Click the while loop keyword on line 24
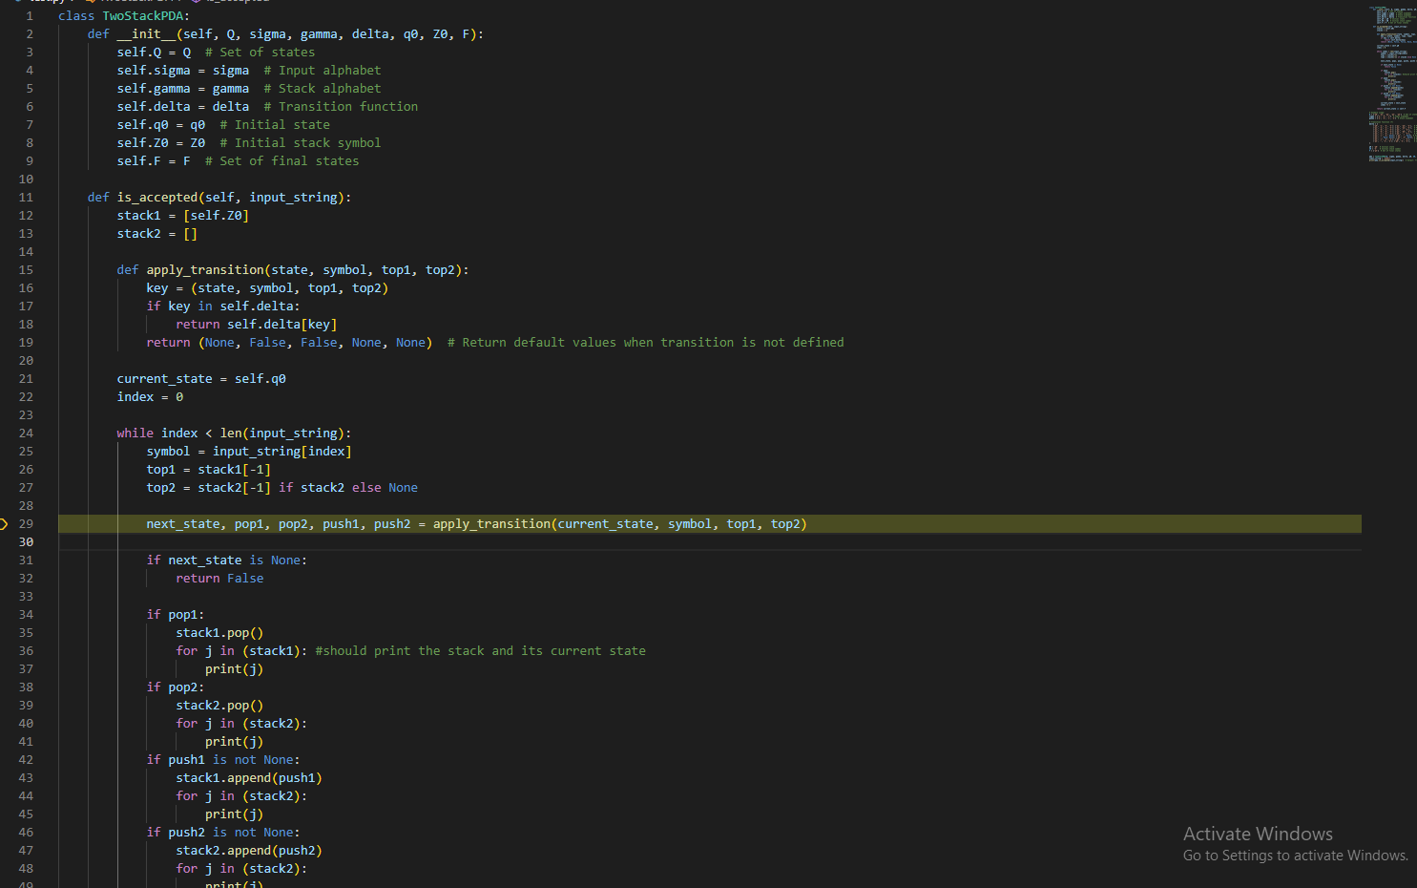 (134, 433)
